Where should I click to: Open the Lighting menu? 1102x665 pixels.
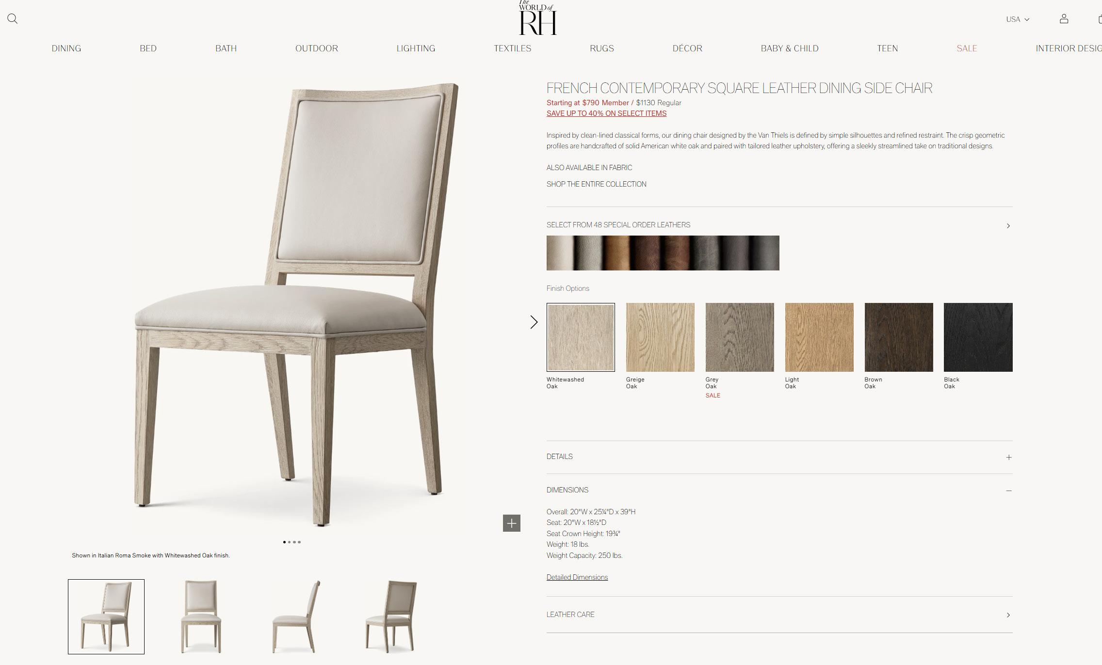pyautogui.click(x=416, y=48)
